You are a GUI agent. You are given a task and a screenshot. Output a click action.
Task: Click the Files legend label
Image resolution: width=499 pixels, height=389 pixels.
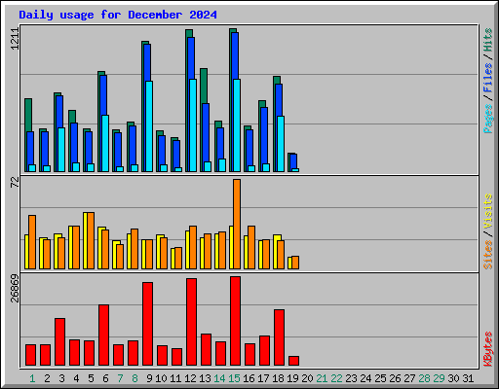click(487, 78)
